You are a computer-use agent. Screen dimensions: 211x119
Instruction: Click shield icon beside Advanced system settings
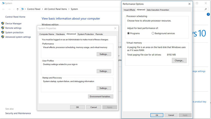tap(3, 37)
